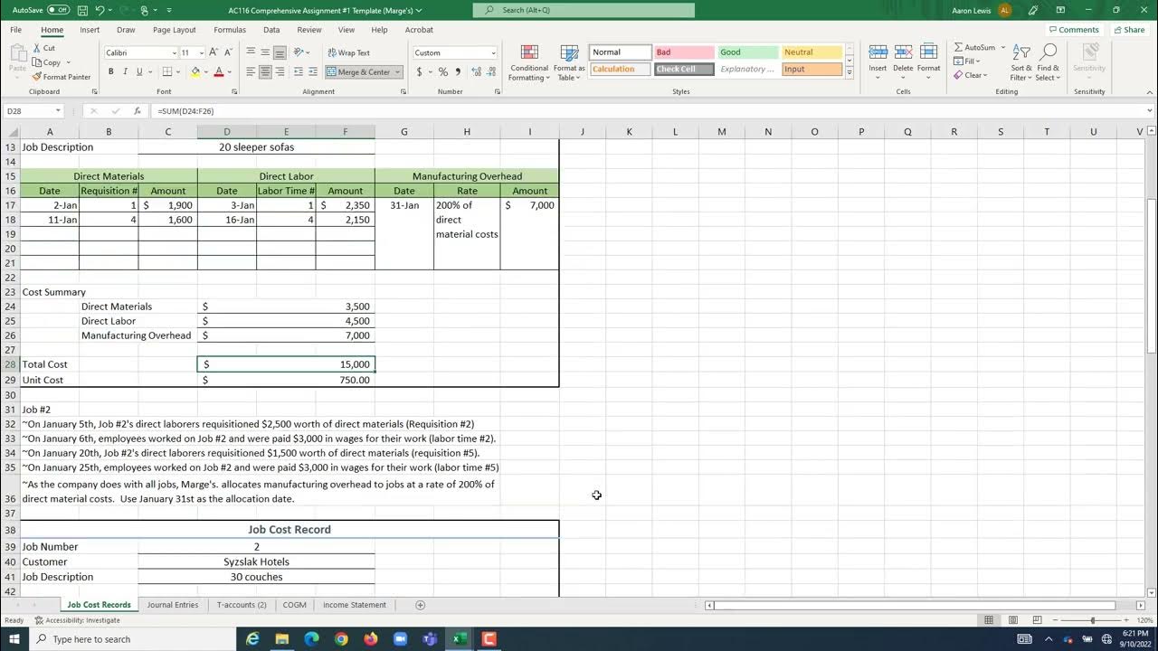Click the Insert Function fx icon
The width and height of the screenshot is (1158, 651).
point(138,111)
